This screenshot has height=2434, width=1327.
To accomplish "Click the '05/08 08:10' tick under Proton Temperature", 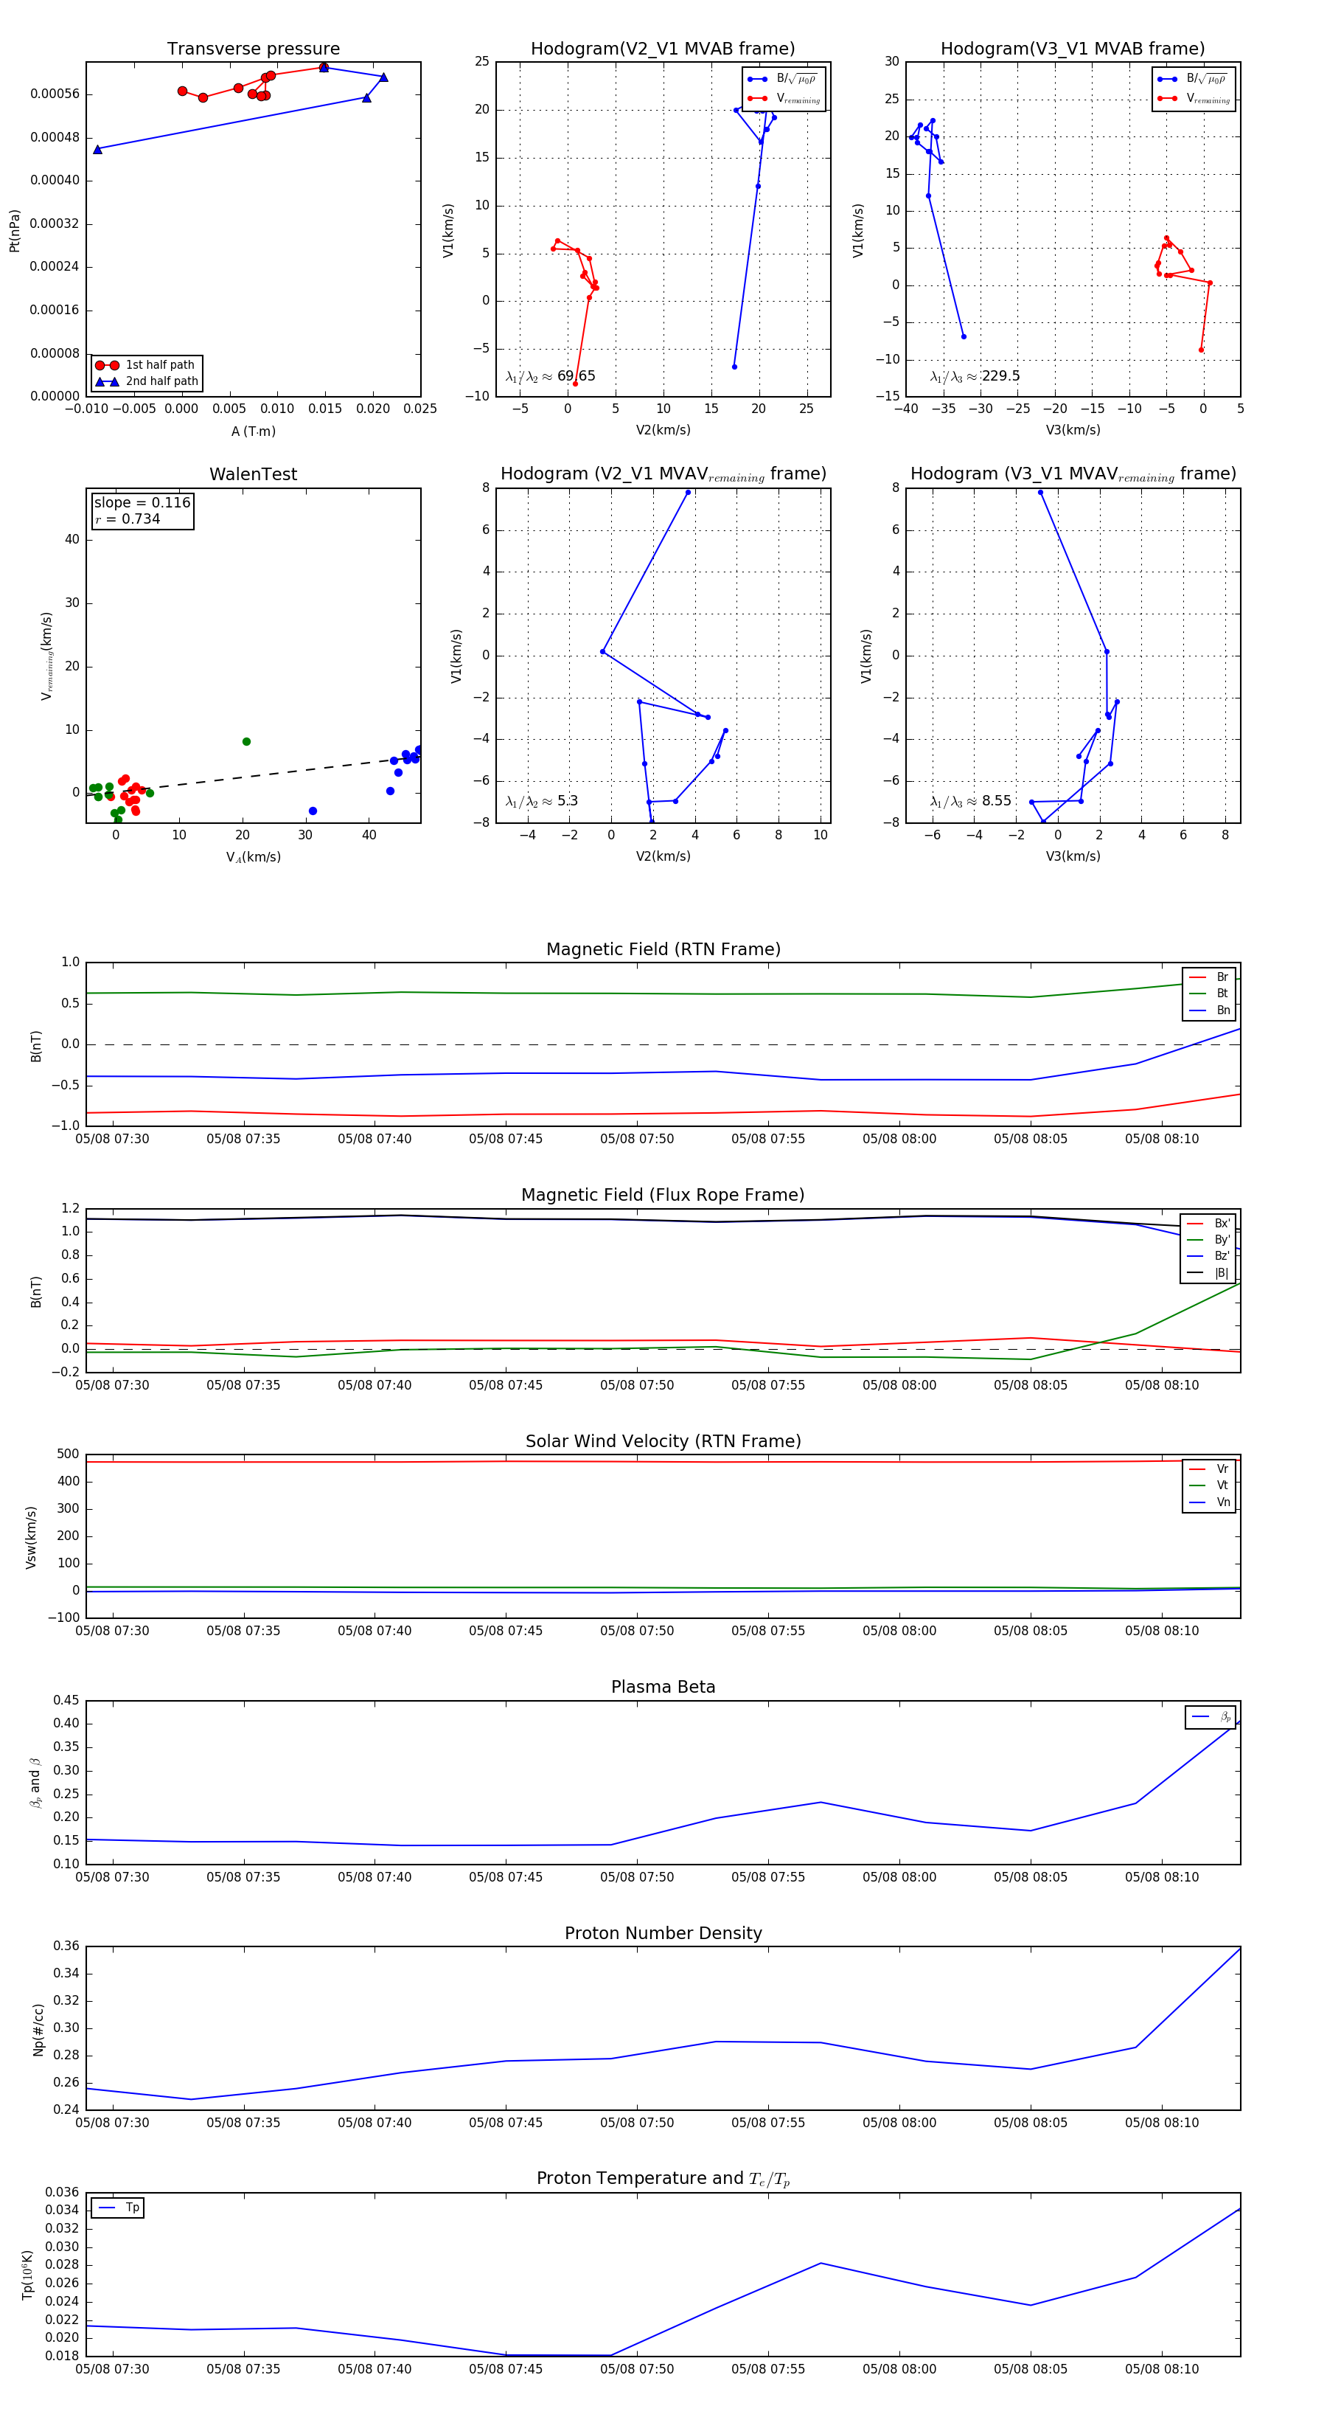I will pos(1162,2369).
